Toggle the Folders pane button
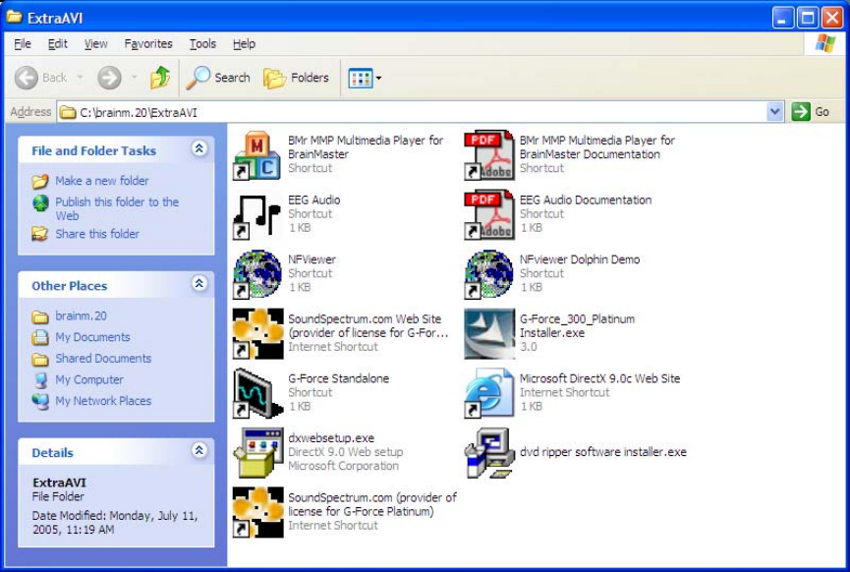Viewport: 850px width, 572px height. [x=296, y=78]
